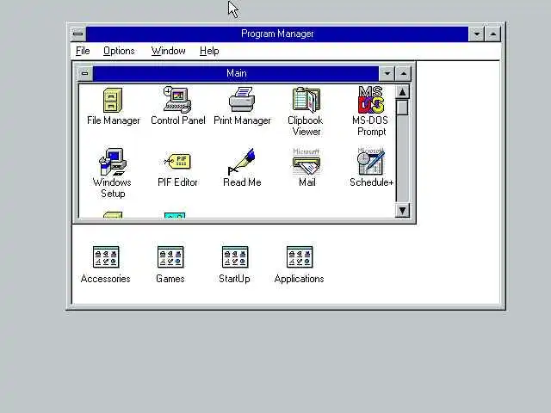Open the Main window control menu box
The image size is (551, 413).
[84, 73]
